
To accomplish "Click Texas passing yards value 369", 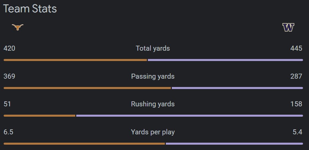I will 9,76.
